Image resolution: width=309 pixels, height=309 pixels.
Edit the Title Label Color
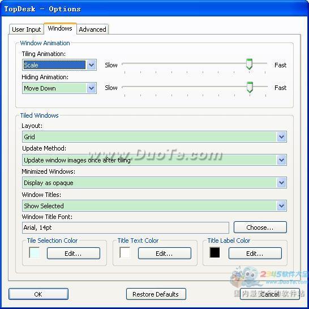click(x=255, y=254)
